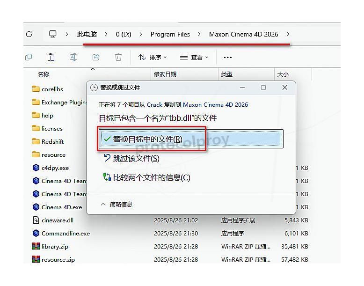Expand chevron after 0 (D:)
This screenshot has width=364, height=286.
141,34
